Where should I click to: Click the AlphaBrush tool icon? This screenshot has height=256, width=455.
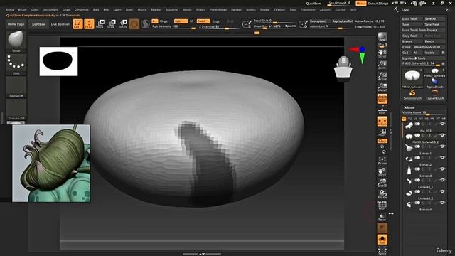434,83
